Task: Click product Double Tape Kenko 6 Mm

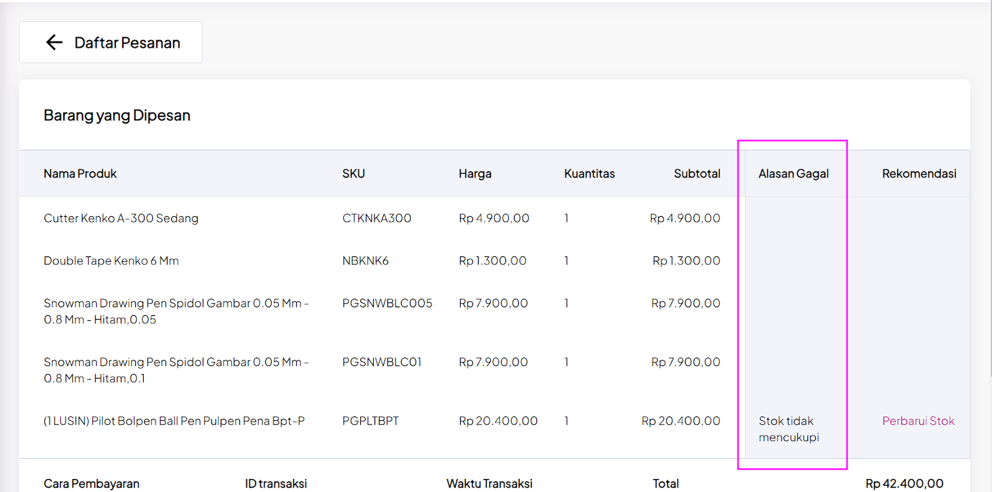Action: tap(111, 261)
